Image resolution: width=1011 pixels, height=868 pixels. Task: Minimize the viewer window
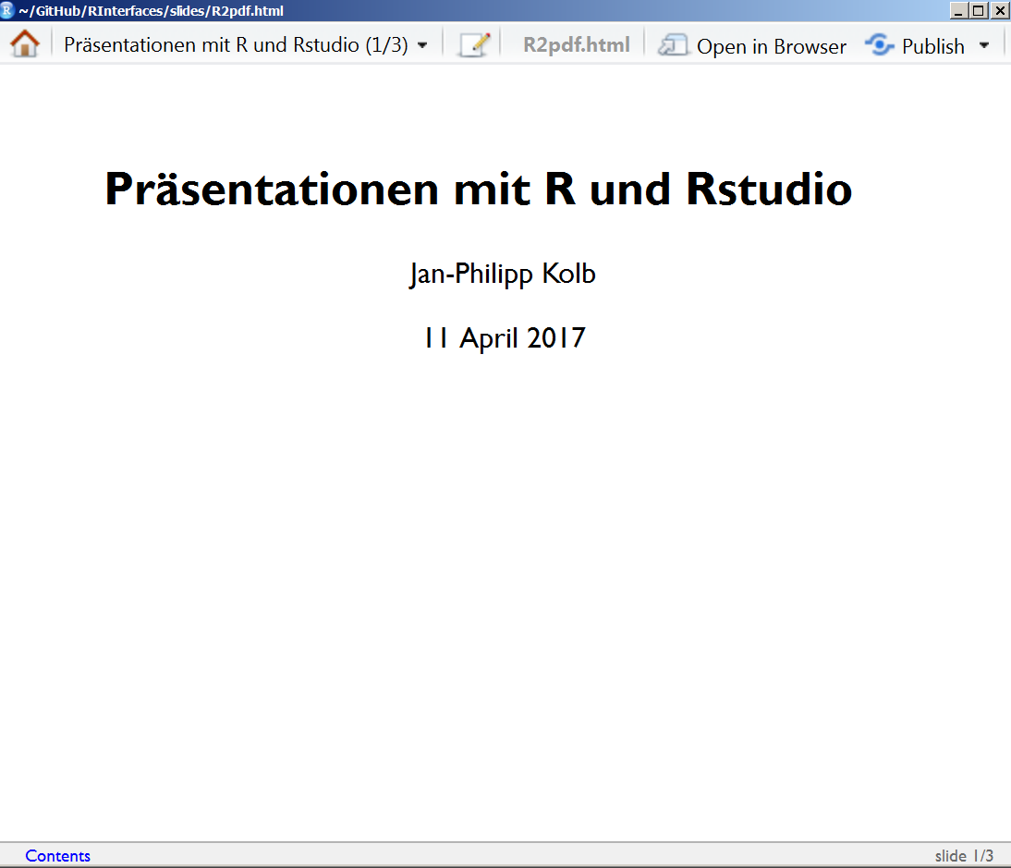pyautogui.click(x=958, y=10)
